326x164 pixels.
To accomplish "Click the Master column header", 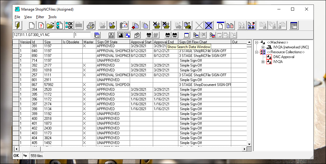I will click(89, 42).
